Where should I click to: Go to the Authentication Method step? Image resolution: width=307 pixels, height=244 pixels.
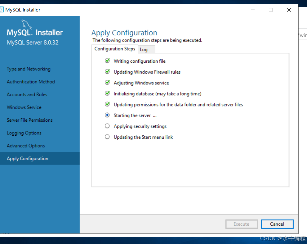[x=31, y=82]
